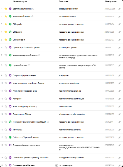Click info icon next to Уникальный звонок

click(32, 16)
